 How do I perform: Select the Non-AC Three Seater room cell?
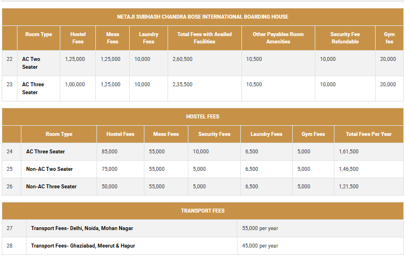tap(51, 187)
